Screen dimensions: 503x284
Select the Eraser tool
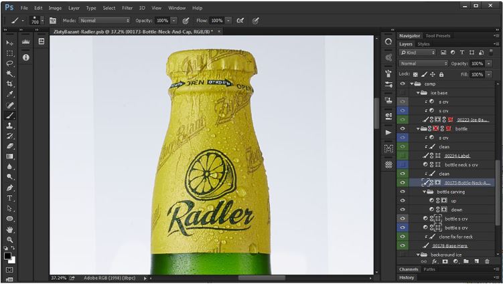coord(9,146)
